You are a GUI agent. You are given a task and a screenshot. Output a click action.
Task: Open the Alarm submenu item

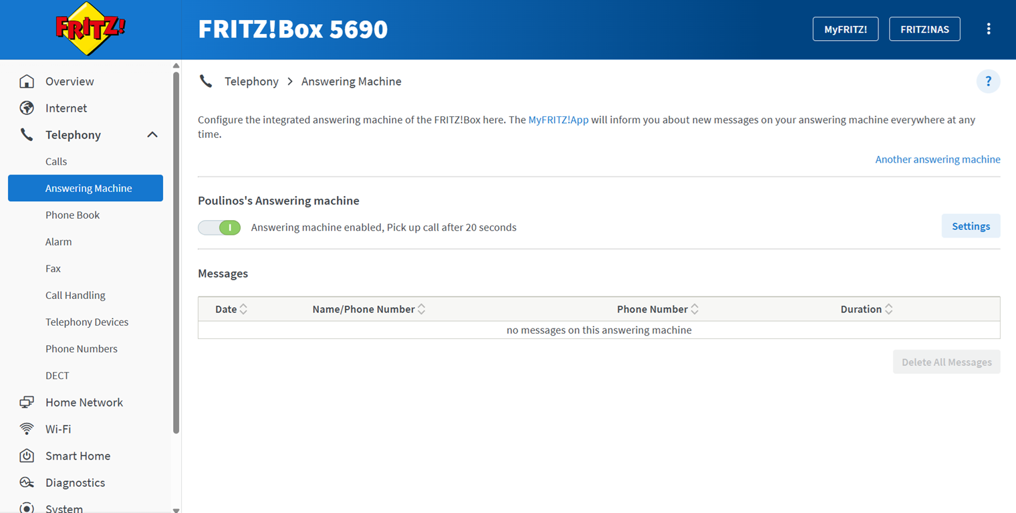point(58,242)
